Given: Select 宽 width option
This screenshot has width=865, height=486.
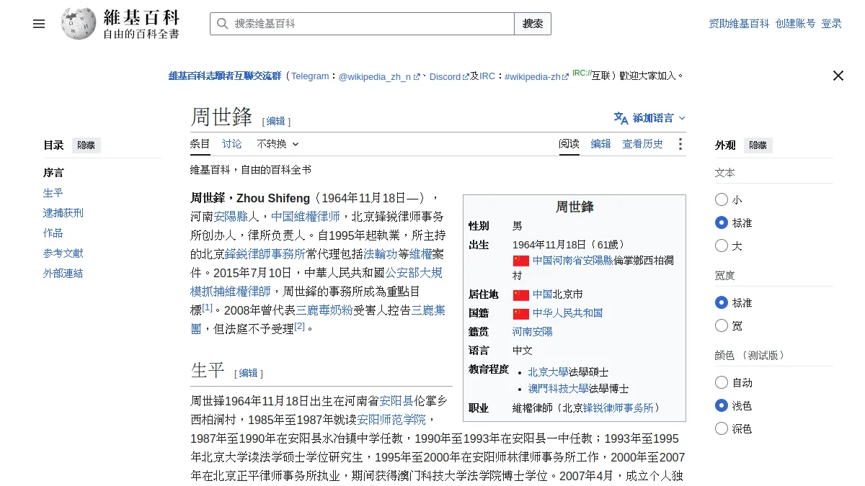Looking at the screenshot, I should [722, 325].
